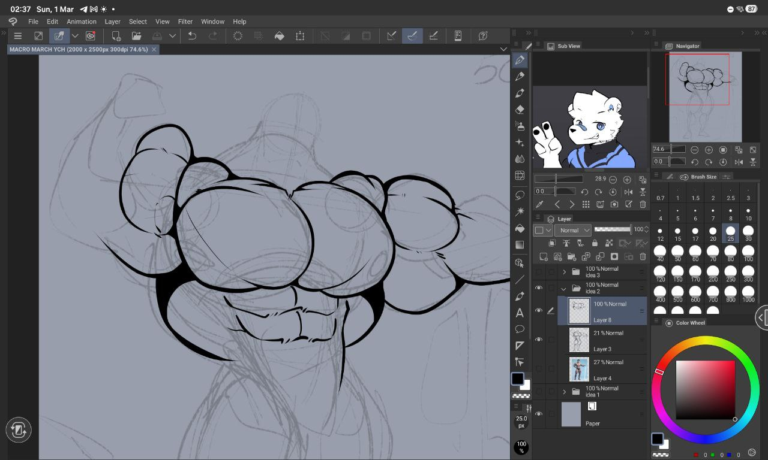Toggle visibility of Layer 3
The image size is (768, 460).
pos(538,340)
